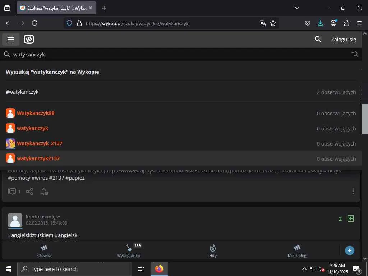This screenshot has width=368, height=276.
Task: Click the 02.02.2015 post timestamp
Action: point(46,223)
